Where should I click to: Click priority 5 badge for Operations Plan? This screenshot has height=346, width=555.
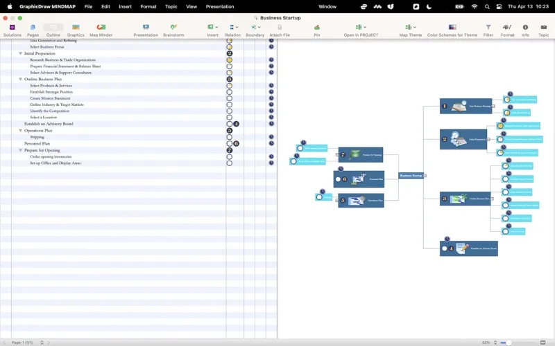coord(230,131)
